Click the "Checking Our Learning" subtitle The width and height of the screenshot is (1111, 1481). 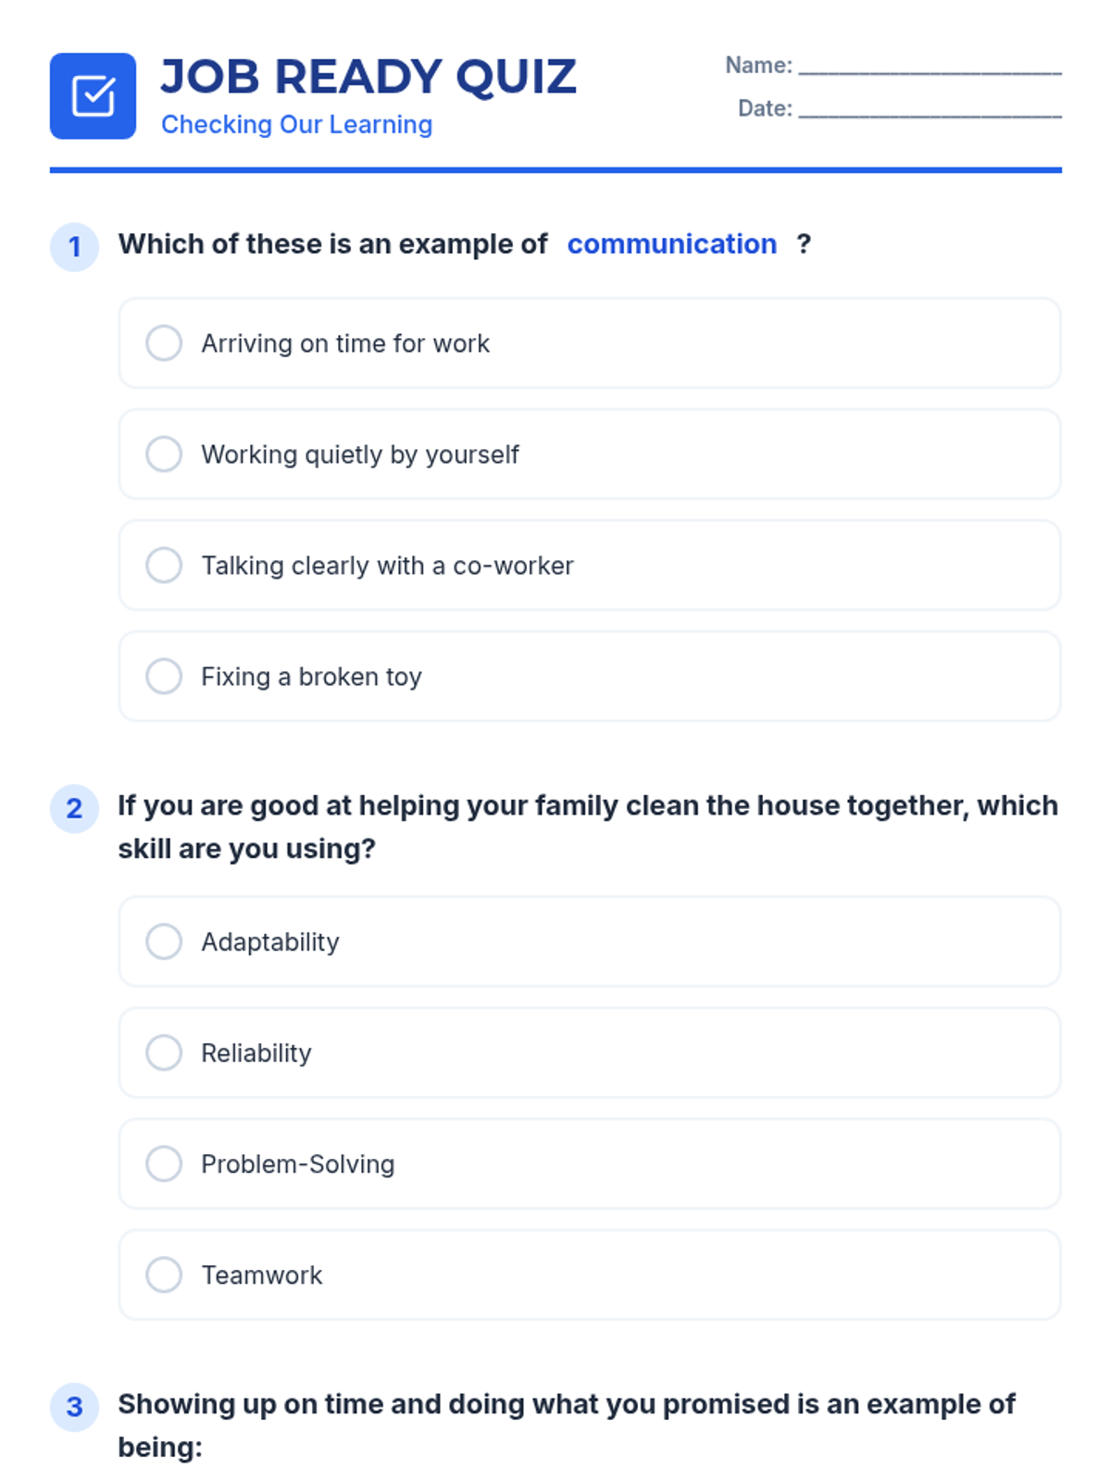pos(296,125)
